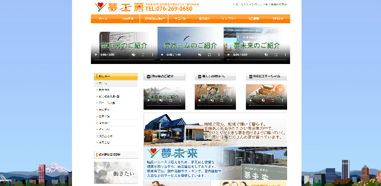This screenshot has width=381, height=186.
Task: Open ギャラリー in the orange navigation bar
Action: coord(229,19)
